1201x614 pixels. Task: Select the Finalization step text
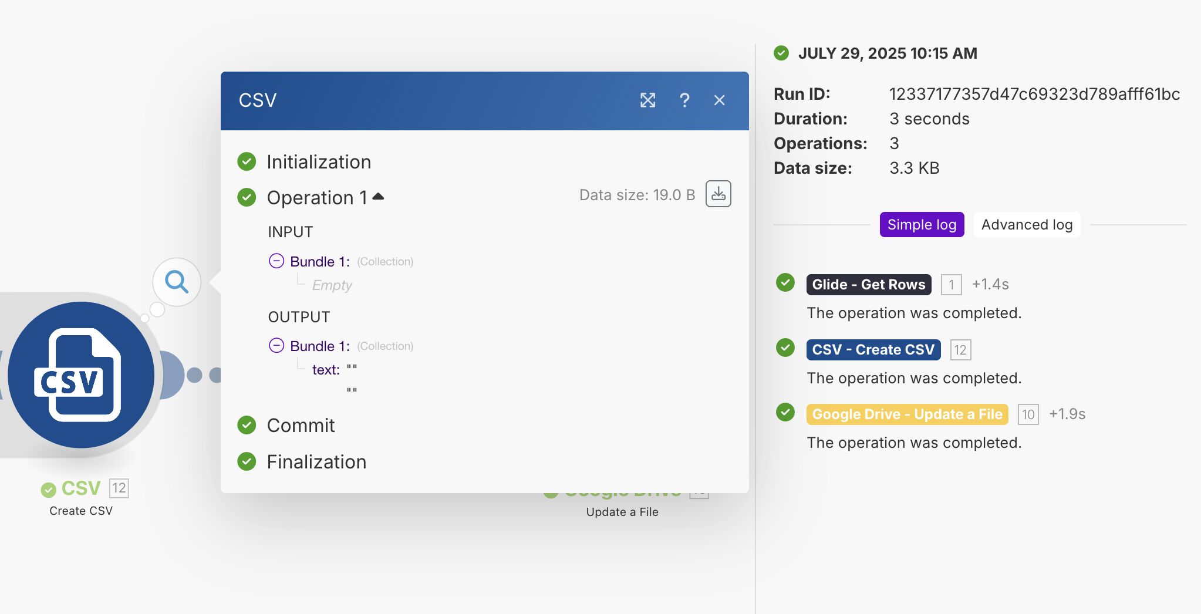pos(316,462)
